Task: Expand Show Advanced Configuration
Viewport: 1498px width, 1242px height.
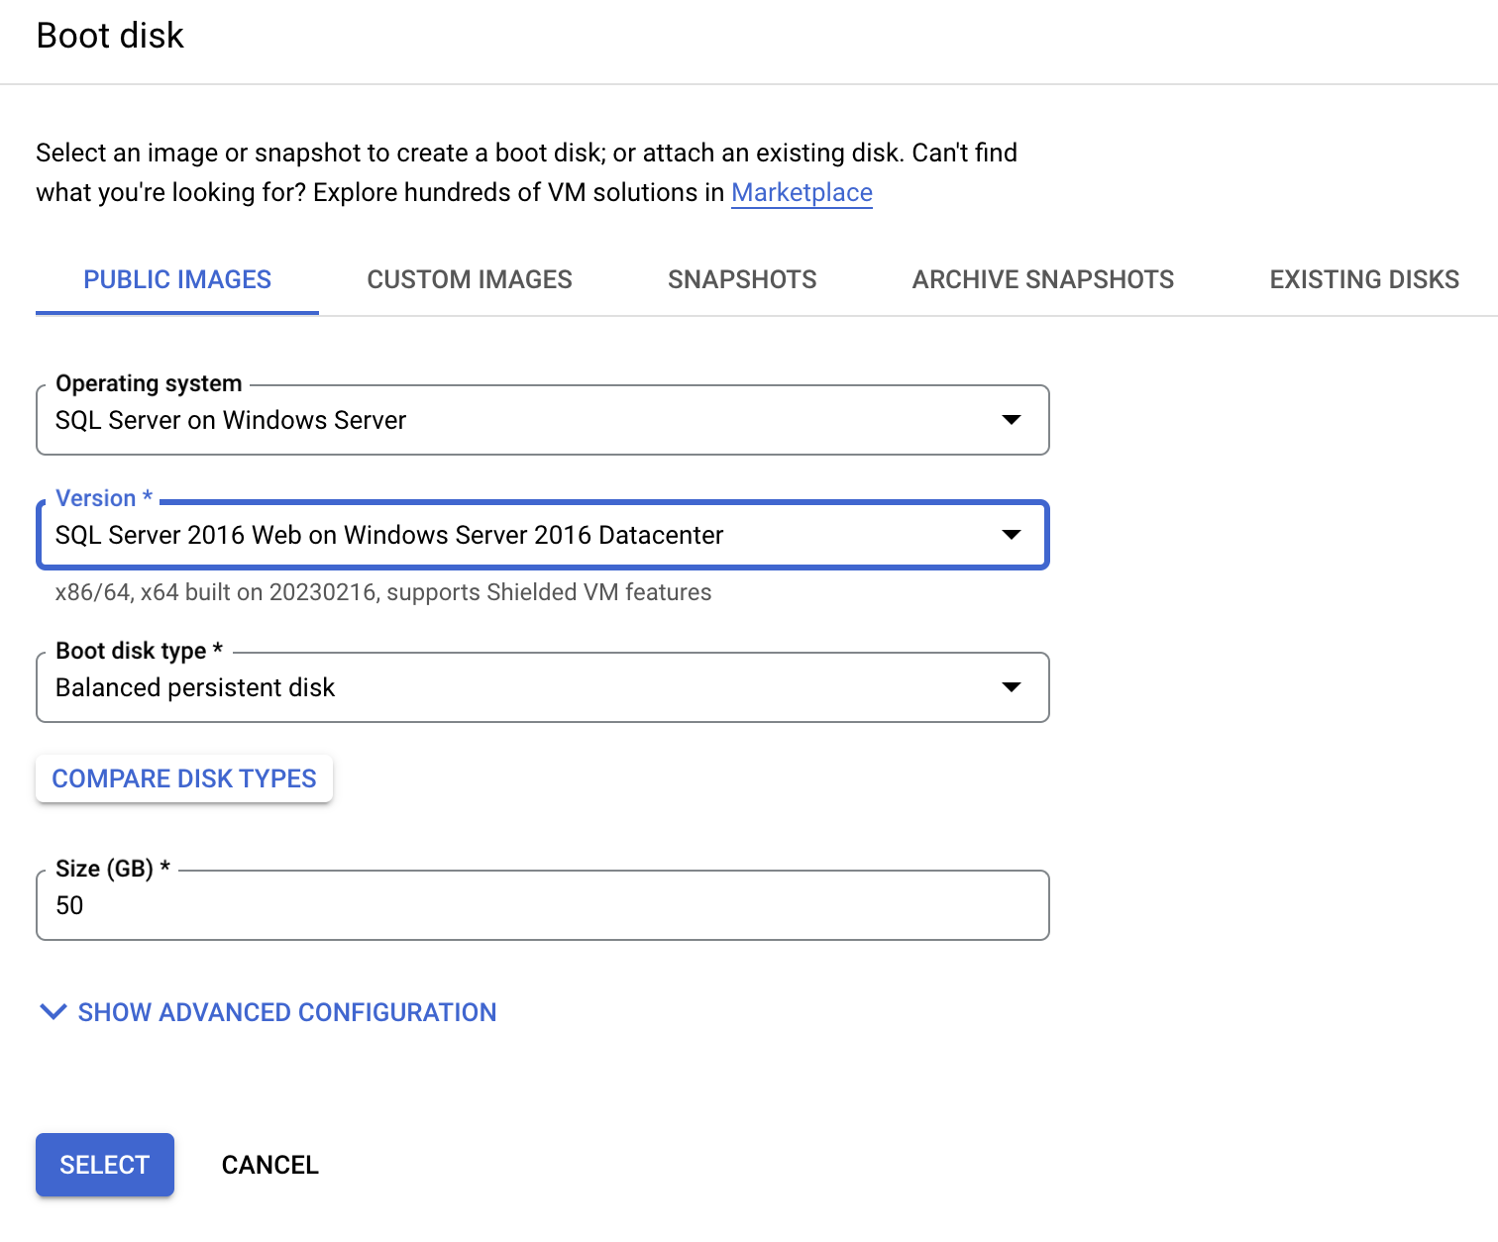Action: point(267,1012)
